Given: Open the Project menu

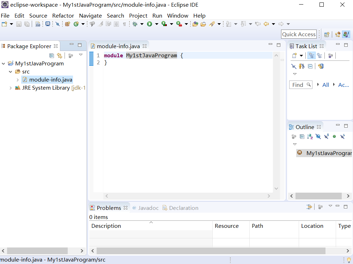Looking at the screenshot, I should point(138,16).
